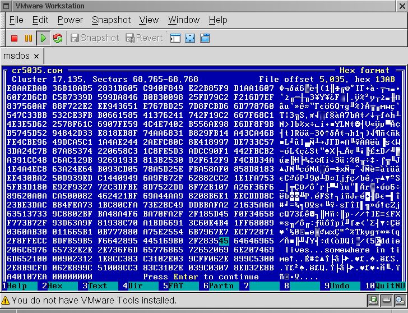The height and width of the screenshot is (313, 408).
Task: Click hex value A40107EA
Action: point(27,277)
